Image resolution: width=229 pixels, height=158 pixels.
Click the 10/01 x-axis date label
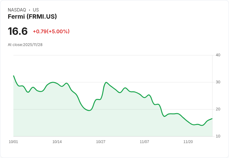(13, 142)
